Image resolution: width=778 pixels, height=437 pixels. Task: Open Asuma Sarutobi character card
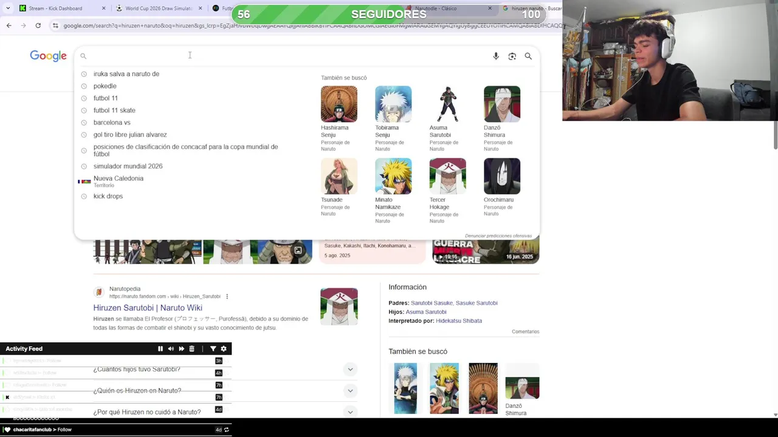pyautogui.click(x=448, y=119)
